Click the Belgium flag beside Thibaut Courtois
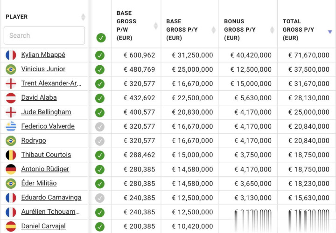 (x=11, y=155)
